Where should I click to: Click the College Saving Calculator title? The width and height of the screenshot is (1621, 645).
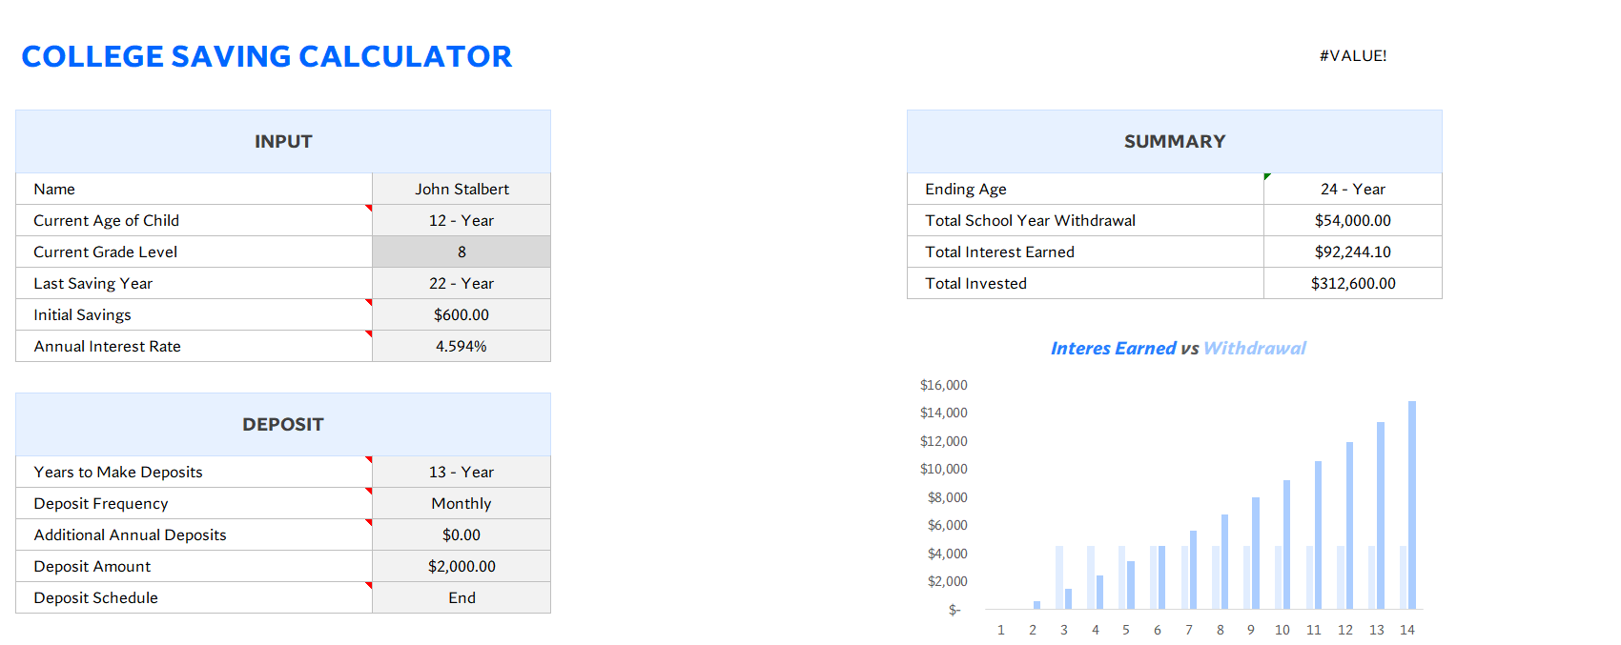[x=267, y=56]
